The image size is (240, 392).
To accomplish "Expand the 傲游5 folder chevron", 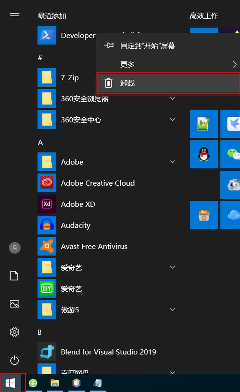I will (172, 309).
